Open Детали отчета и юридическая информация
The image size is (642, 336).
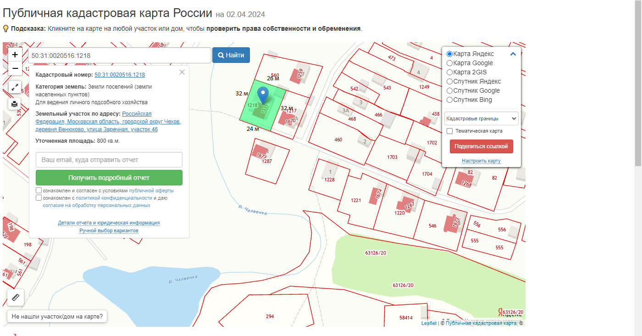(109, 223)
